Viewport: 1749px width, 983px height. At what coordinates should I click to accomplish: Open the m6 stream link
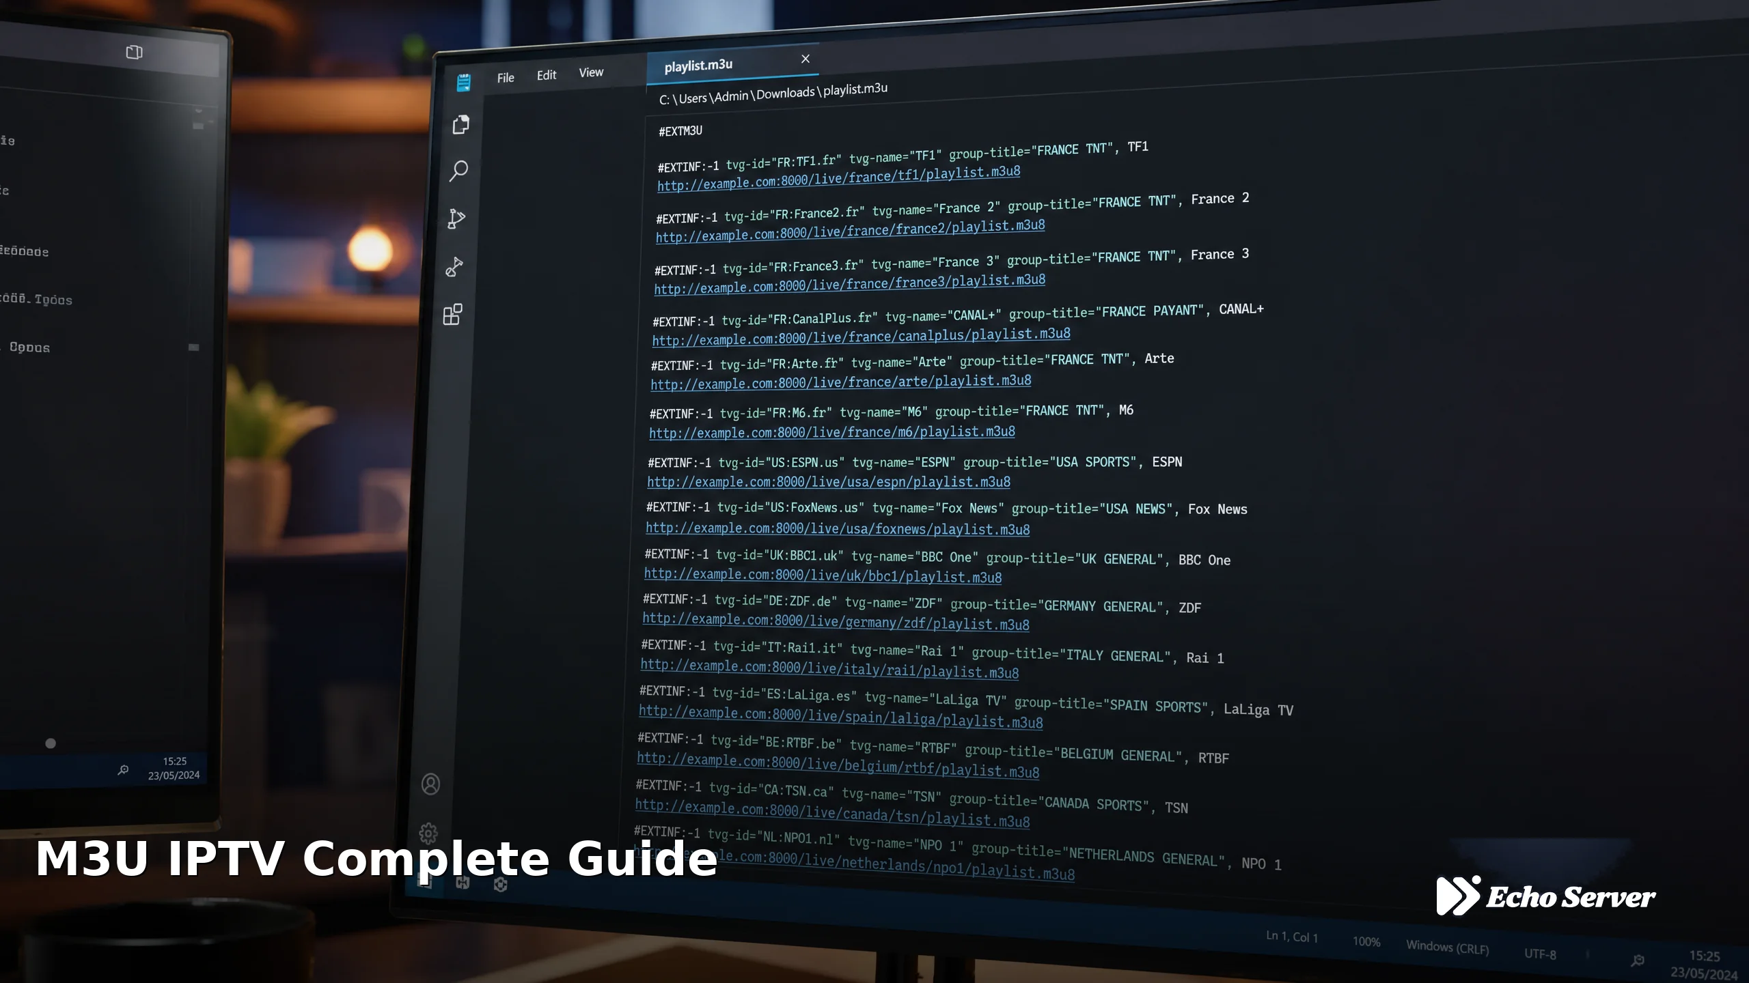tap(832, 432)
